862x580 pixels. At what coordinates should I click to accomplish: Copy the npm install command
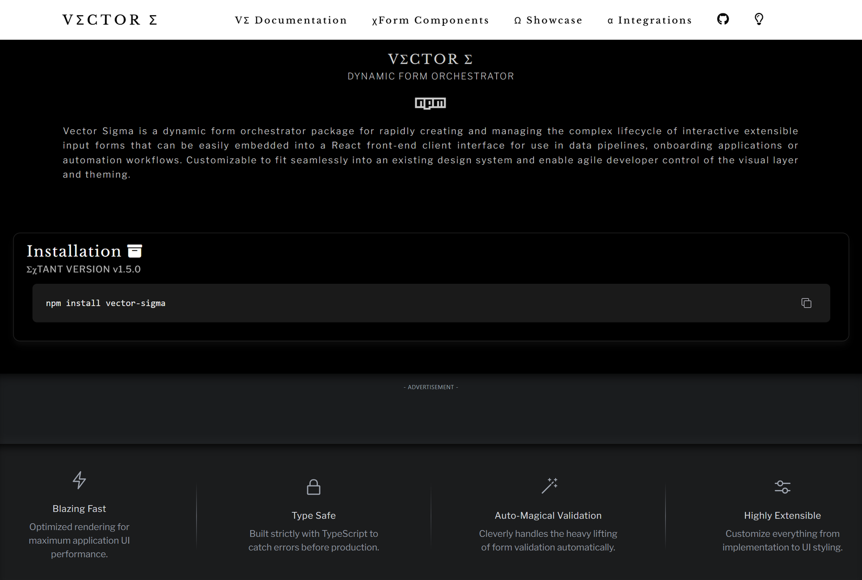pyautogui.click(x=806, y=303)
